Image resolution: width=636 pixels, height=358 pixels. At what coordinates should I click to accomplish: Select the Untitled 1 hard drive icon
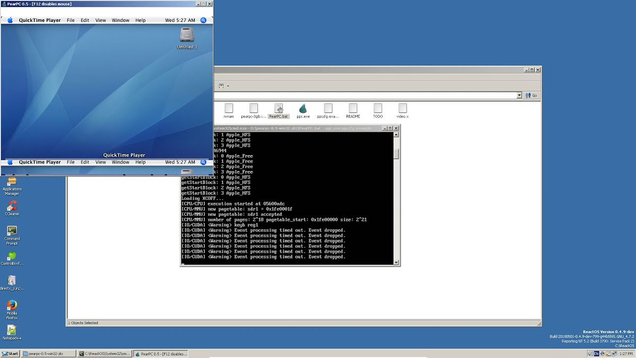(x=187, y=36)
